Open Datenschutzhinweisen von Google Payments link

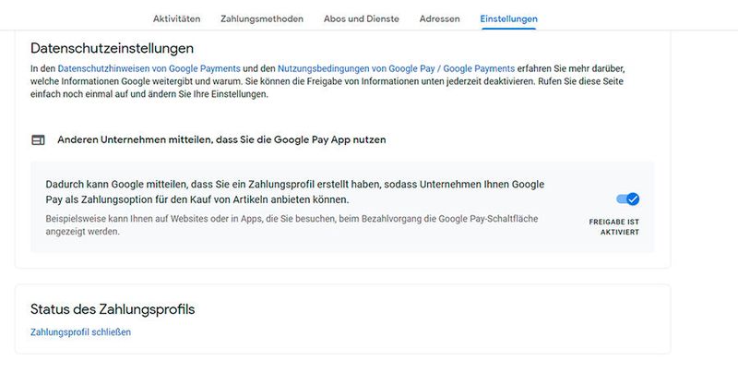[149, 68]
